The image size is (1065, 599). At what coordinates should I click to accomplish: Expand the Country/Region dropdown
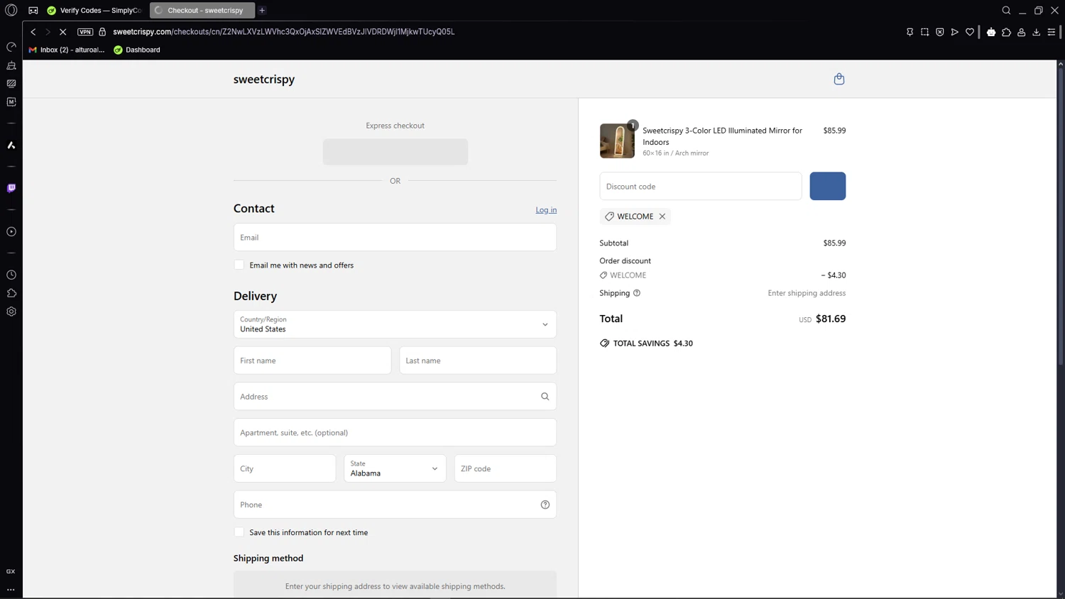click(395, 324)
